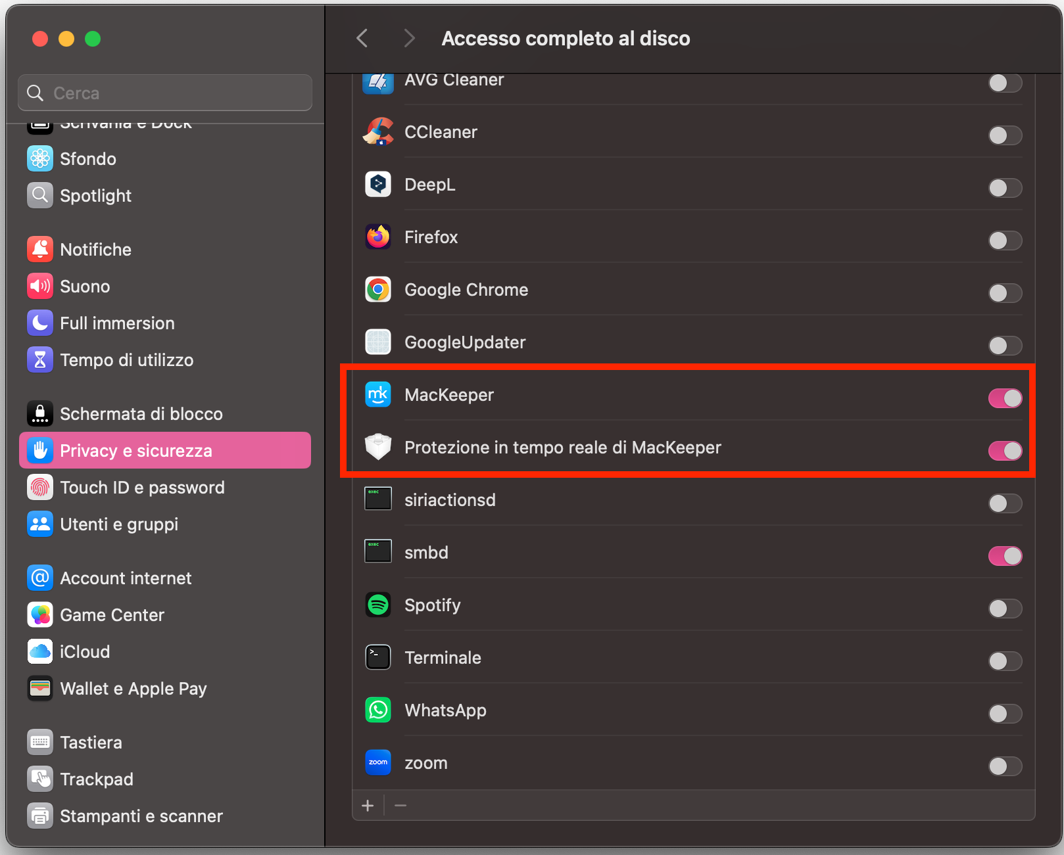Click the Google Chrome app icon

pos(378,289)
